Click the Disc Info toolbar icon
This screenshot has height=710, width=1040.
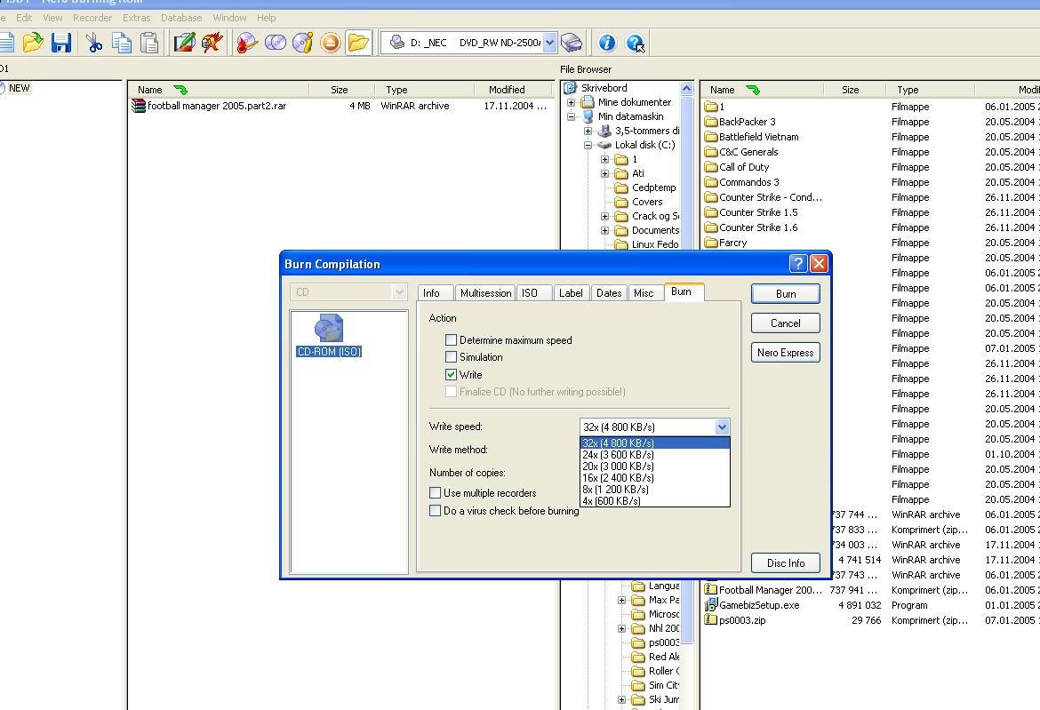[x=302, y=43]
